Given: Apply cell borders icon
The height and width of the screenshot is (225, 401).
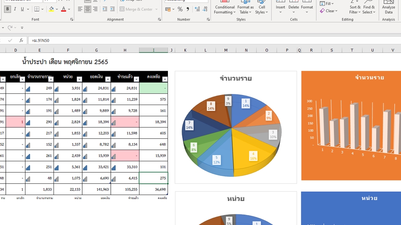Looking at the screenshot, I should 37,9.
